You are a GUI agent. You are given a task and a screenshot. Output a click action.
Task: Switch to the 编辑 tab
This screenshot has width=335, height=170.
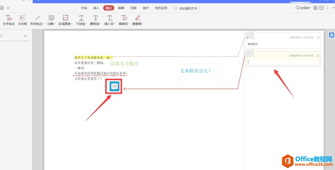pyautogui.click(x=121, y=8)
